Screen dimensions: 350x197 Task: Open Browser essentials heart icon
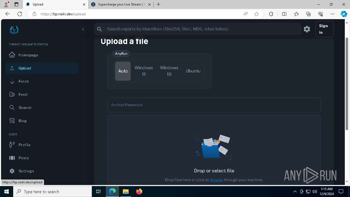click(x=320, y=14)
